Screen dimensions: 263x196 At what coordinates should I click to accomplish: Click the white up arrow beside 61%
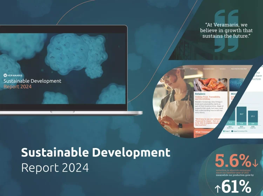click(x=217, y=189)
